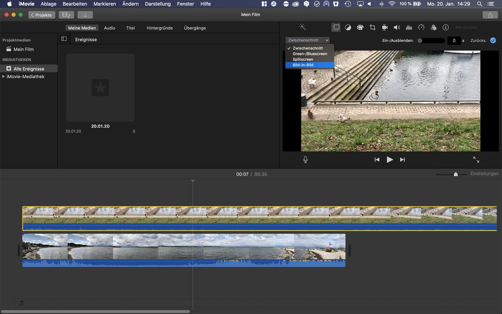Open Notification Center list icon
The width and height of the screenshot is (502, 314).
(x=491, y=4)
